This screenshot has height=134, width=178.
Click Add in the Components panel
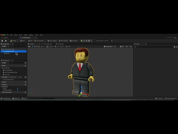pyautogui.click(x=4, y=46)
